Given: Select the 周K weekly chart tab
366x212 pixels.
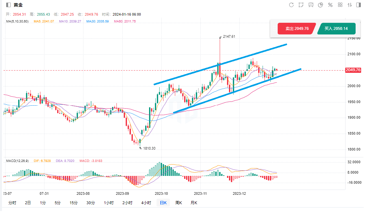Looking at the screenshot, I should click(x=179, y=203).
